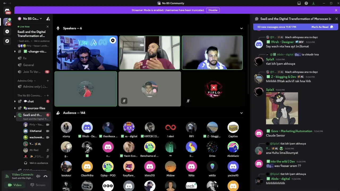Disconnect from the stage with hang-up icon
The image size is (340, 191).
click(x=45, y=176)
